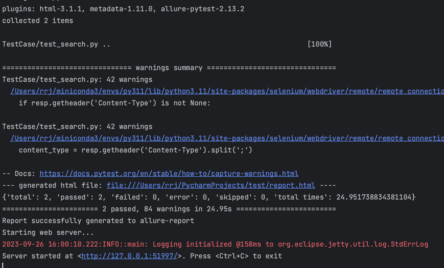The width and height of the screenshot is (444, 268).
Task: Open the pytest capture-warnings documentation link
Action: coord(169,174)
